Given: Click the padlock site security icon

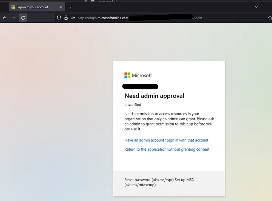Looking at the screenshot, I should [x=66, y=18].
